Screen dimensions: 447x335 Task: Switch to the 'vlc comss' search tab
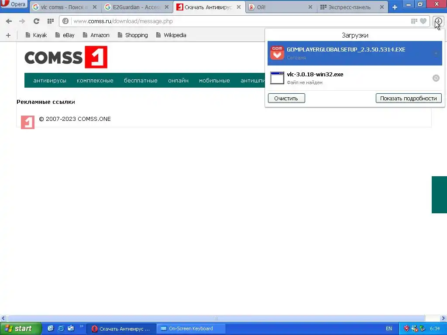pos(61,7)
